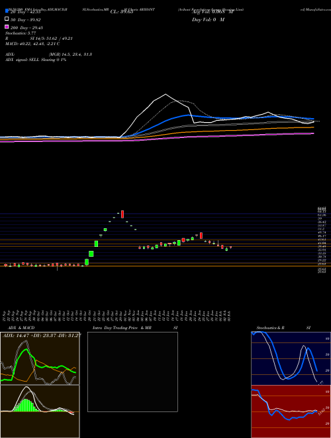Viewport: 331px width, 438px height.
Task: Click the '51.62' RSI value label
Action: click(322, 411)
